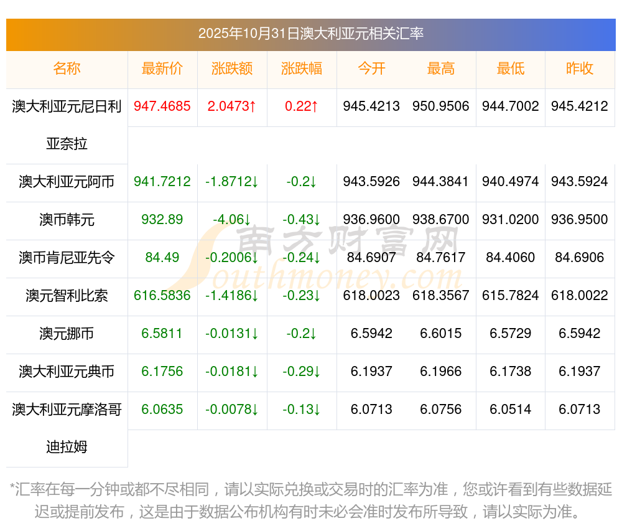Image resolution: width=622 pixels, height=531 pixels.
Task: Click the exchange rate disclaimer text
Action: tap(310, 500)
